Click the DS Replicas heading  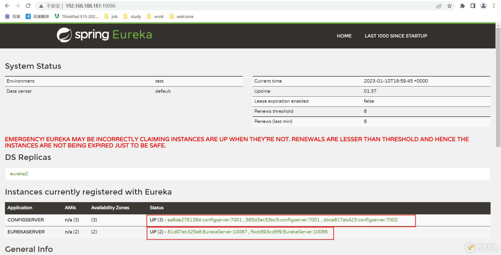pyautogui.click(x=28, y=157)
